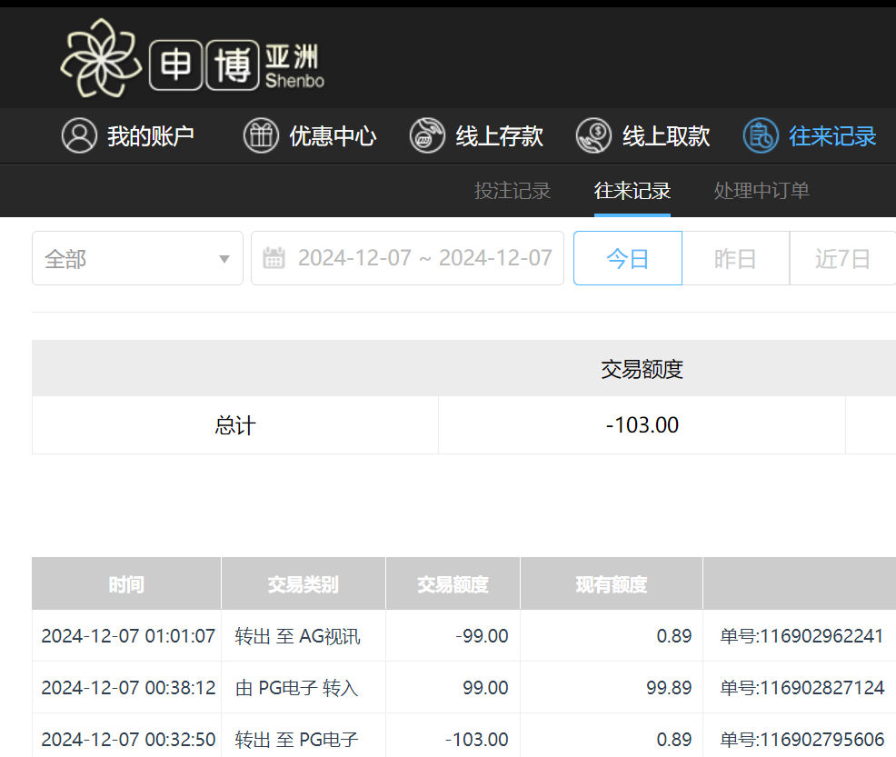
Task: Enable the 近7日 filter
Action: (843, 258)
